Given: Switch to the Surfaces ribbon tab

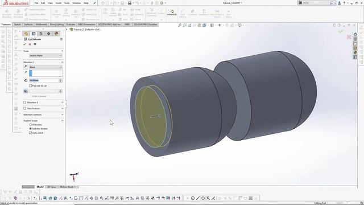Looking at the screenshot, I should pyautogui.click(x=28, y=24).
